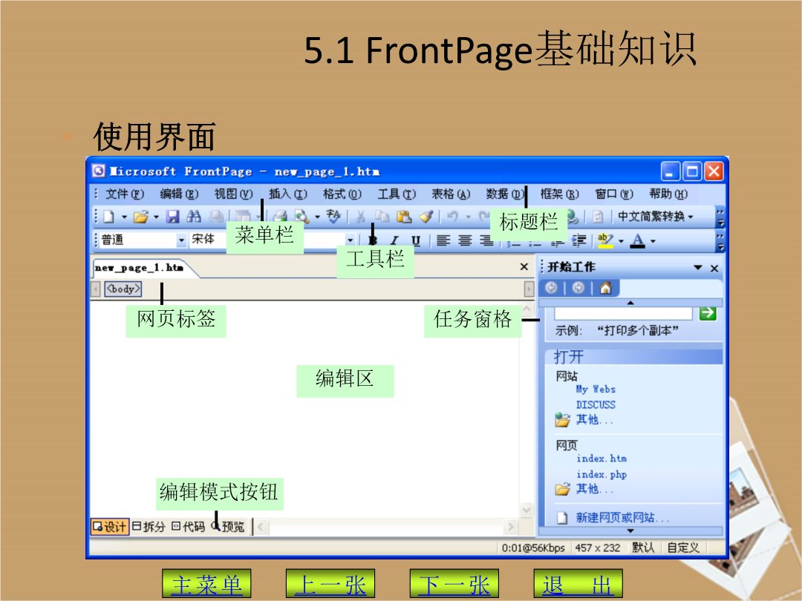Viewport: 802px width, 601px height.
Task: Switch to 设计 view mode
Action: tap(109, 527)
